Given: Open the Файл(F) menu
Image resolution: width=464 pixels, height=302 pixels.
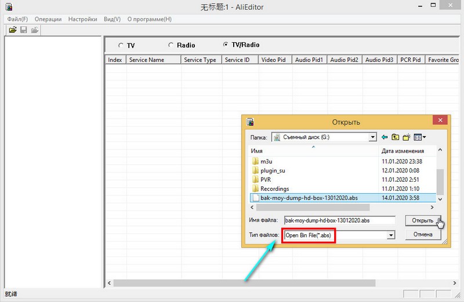Looking at the screenshot, I should (x=17, y=19).
